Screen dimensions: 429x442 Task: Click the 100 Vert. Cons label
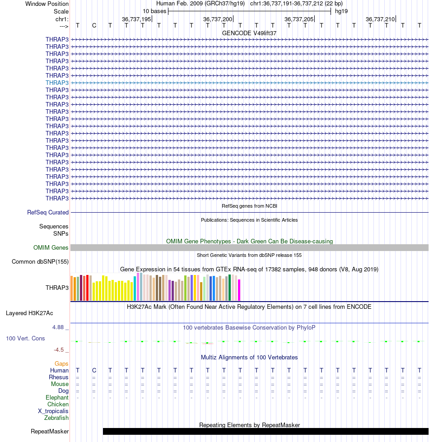(x=25, y=339)
